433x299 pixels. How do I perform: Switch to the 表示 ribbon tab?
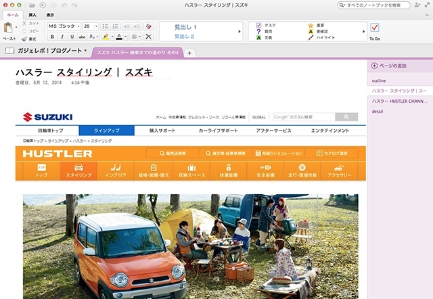click(x=50, y=15)
